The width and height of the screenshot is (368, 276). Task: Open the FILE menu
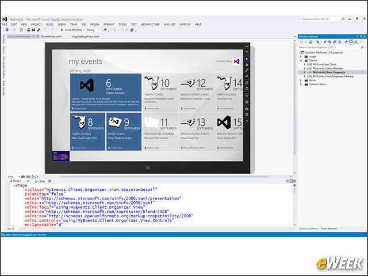coord(5,24)
